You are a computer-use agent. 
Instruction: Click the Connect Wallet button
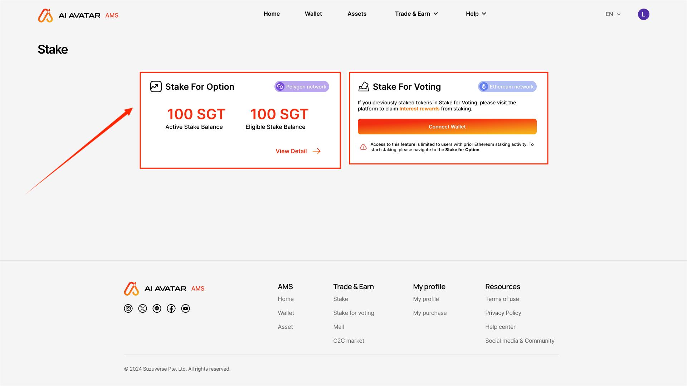click(x=447, y=127)
